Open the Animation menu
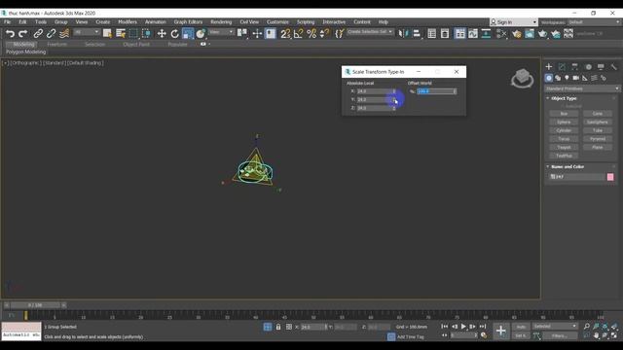The height and width of the screenshot is (350, 623). tap(156, 21)
